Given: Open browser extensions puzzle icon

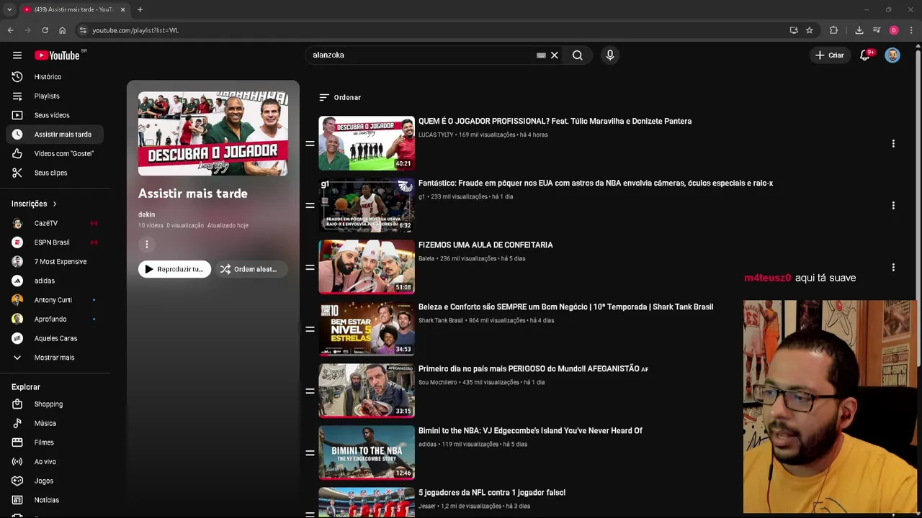Looking at the screenshot, I should [x=833, y=30].
